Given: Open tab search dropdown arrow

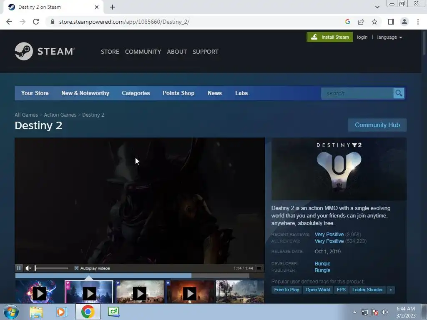Looking at the screenshot, I should click(x=377, y=7).
